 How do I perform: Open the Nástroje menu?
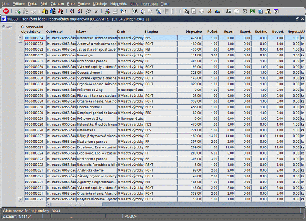pyautogui.click(x=100, y=4)
